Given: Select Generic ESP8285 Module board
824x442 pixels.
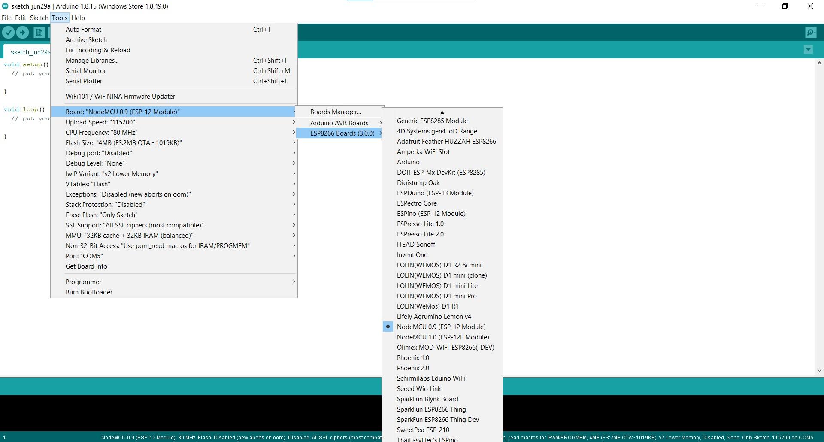Looking at the screenshot, I should click(442, 121).
